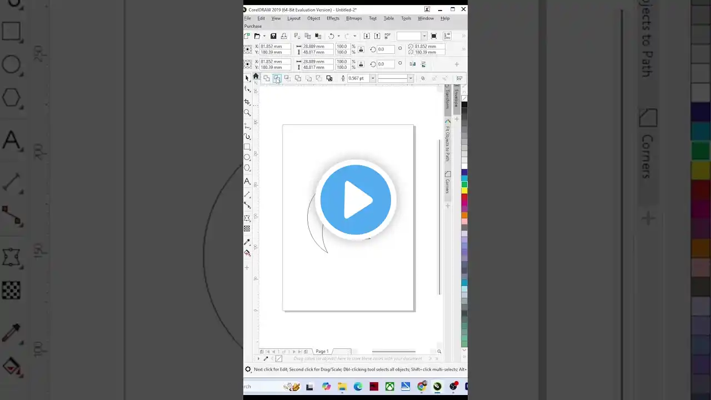Expand the zoom levels combo box
711x400 pixels.
[x=424, y=36]
